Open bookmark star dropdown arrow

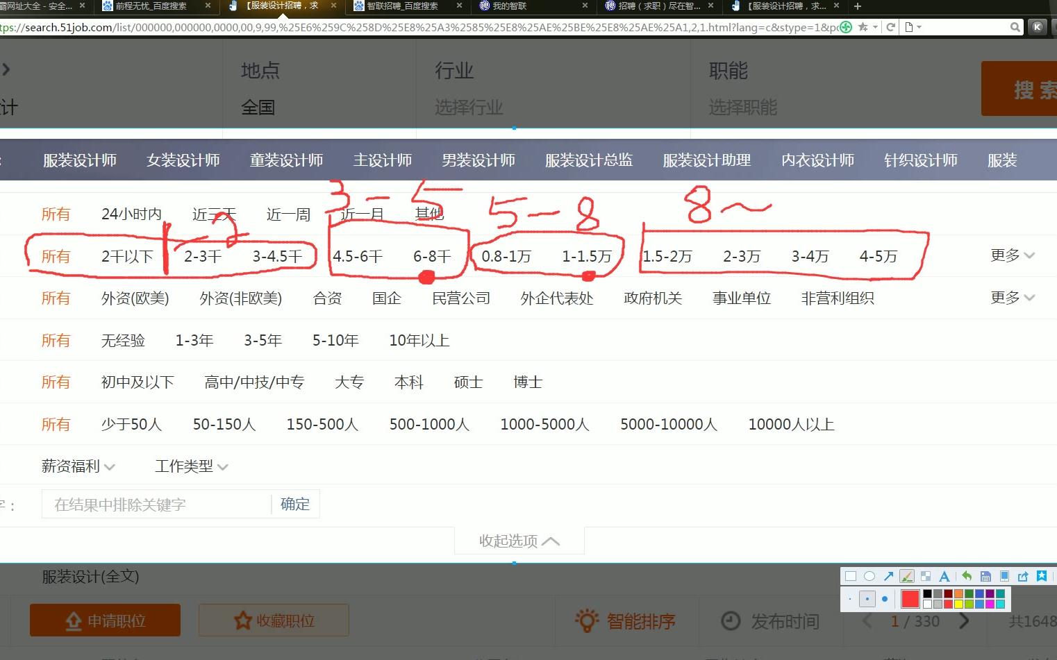tap(875, 27)
